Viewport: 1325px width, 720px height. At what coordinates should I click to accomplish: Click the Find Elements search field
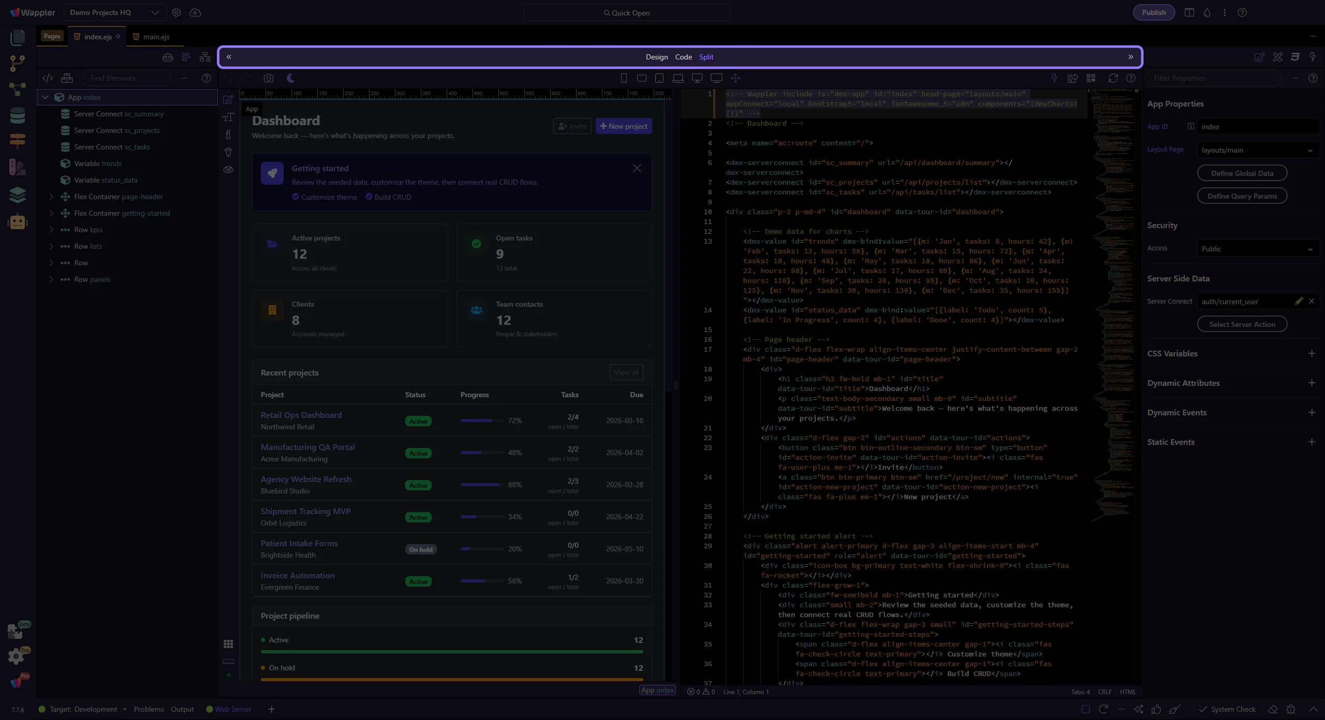[x=126, y=78]
